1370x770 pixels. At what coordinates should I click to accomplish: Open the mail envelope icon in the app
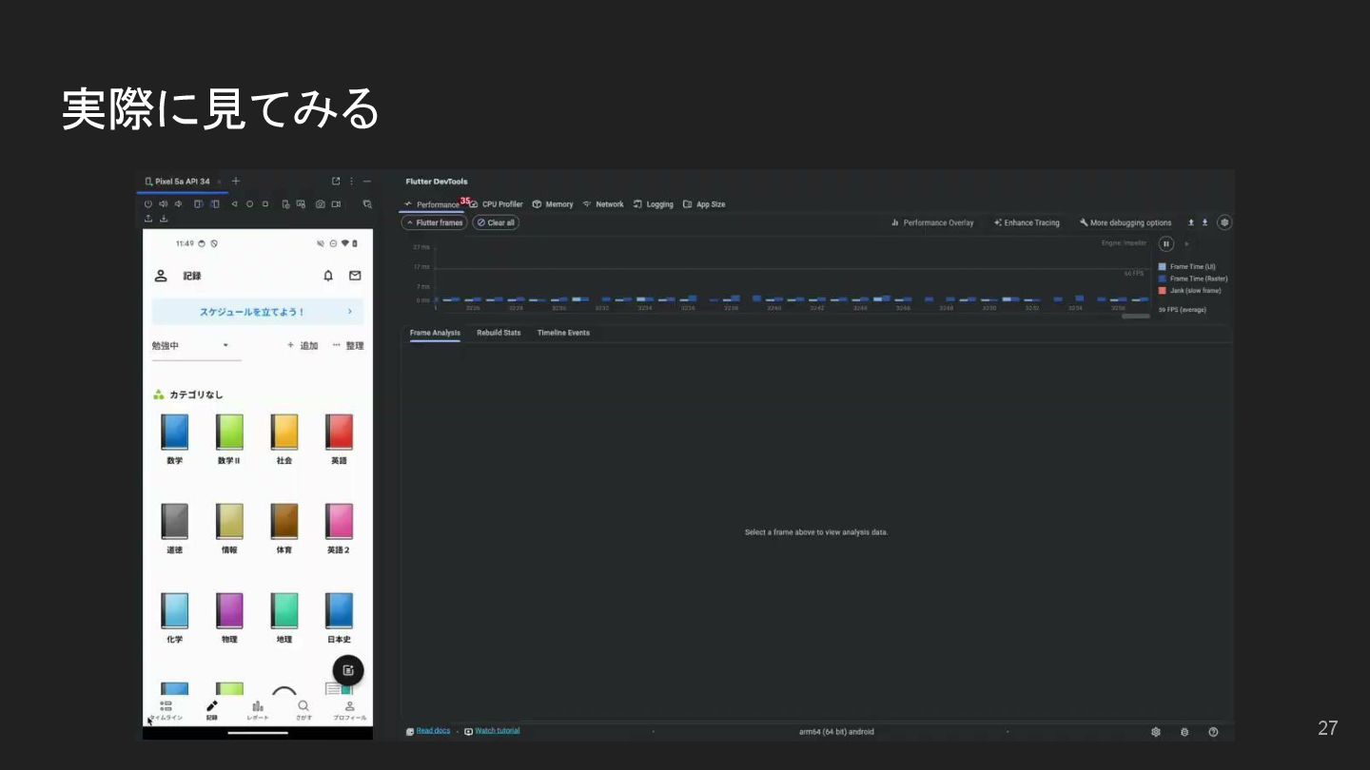pos(355,276)
